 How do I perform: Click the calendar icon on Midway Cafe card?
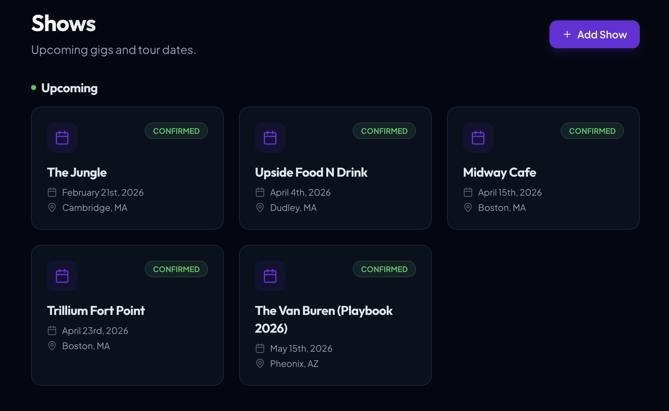click(478, 138)
